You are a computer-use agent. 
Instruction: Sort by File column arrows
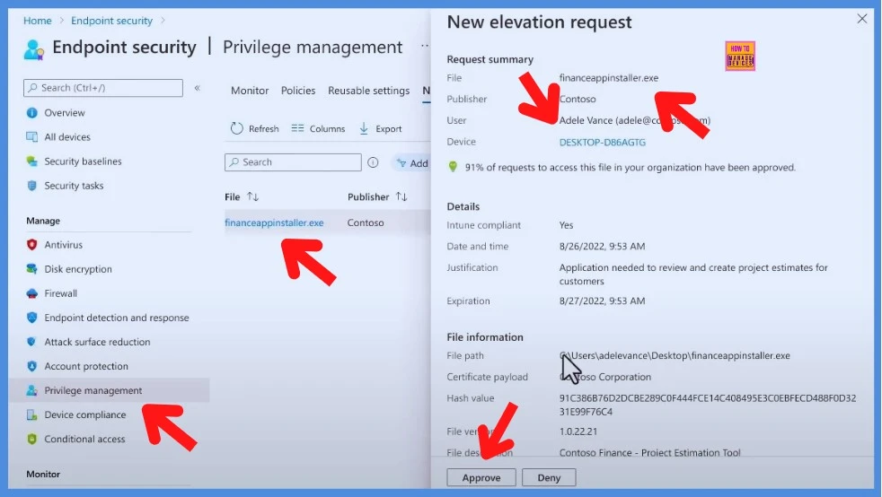point(253,196)
